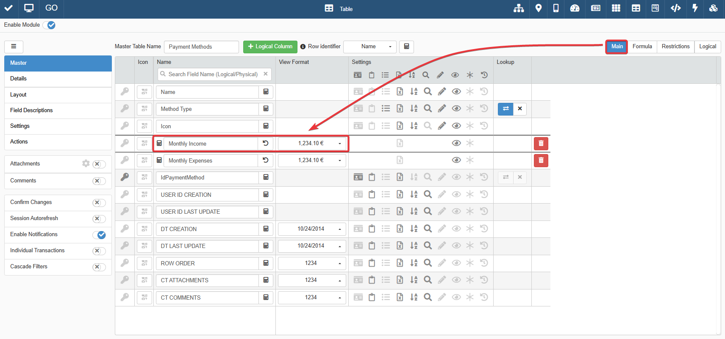The height and width of the screenshot is (339, 725).
Task: Open the dashboard gauge icon
Action: pyautogui.click(x=575, y=8)
